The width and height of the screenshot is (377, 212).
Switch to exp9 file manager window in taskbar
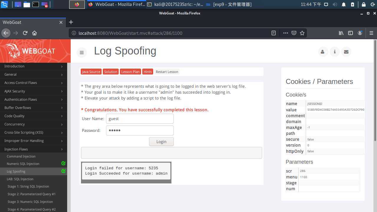[229, 4]
